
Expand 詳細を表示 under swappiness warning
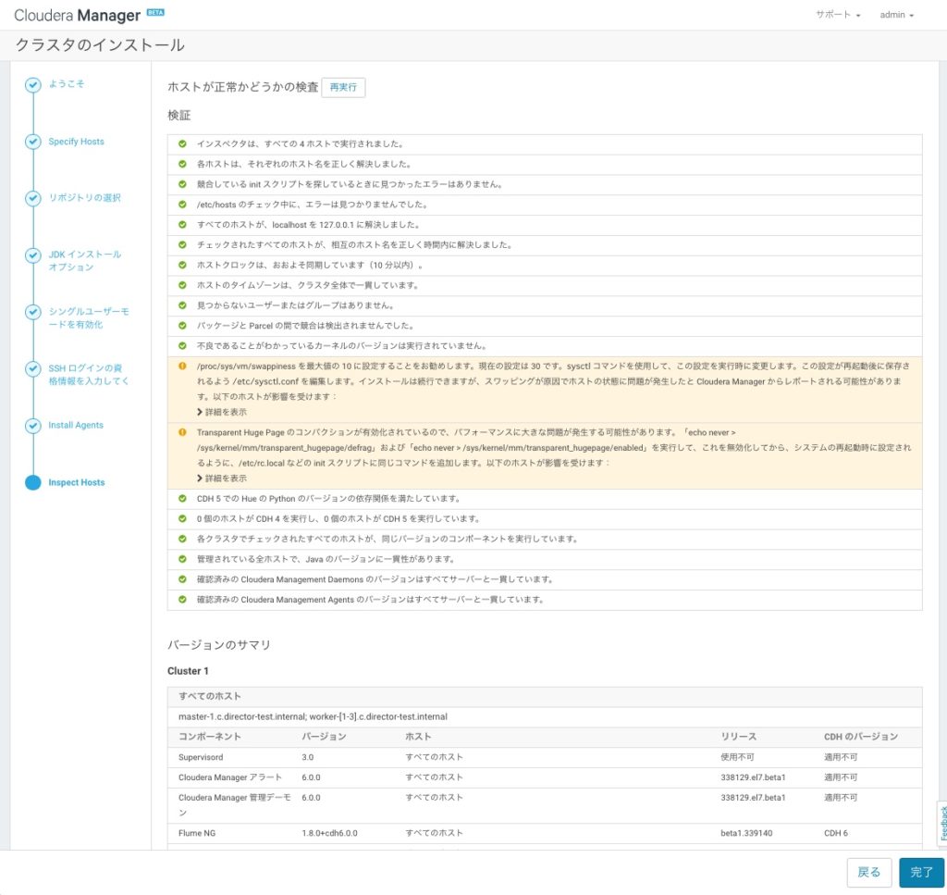(x=222, y=412)
